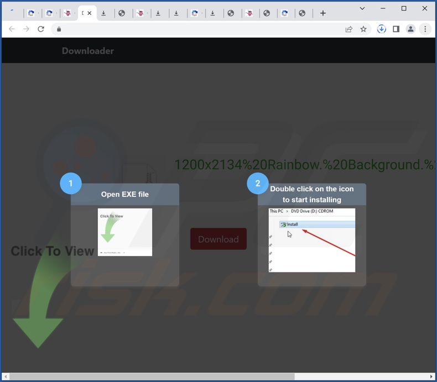Maximize the browser window
Viewport: 437px width, 382px height.
pyautogui.click(x=404, y=8)
